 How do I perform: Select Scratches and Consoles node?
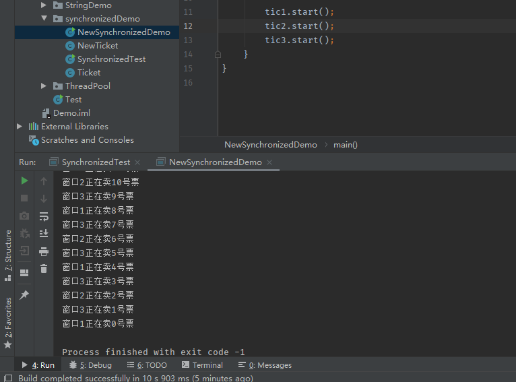coord(88,140)
